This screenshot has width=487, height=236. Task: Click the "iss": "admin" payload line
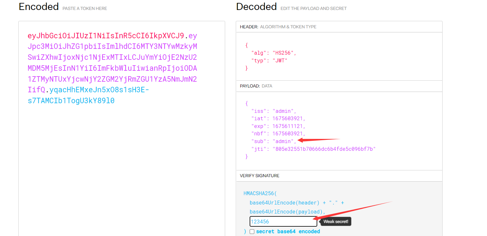273,111
